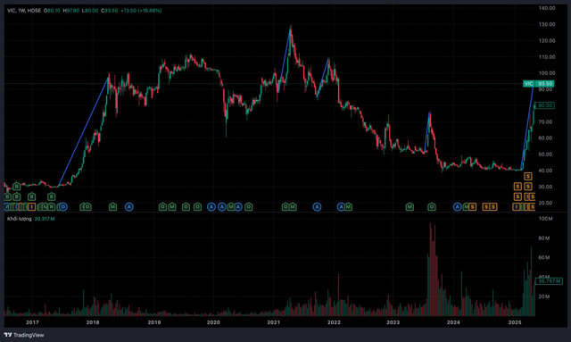Screen dimensions: 571x342
Task: Click the VIC 93.50 current price label
Action: [539, 84]
